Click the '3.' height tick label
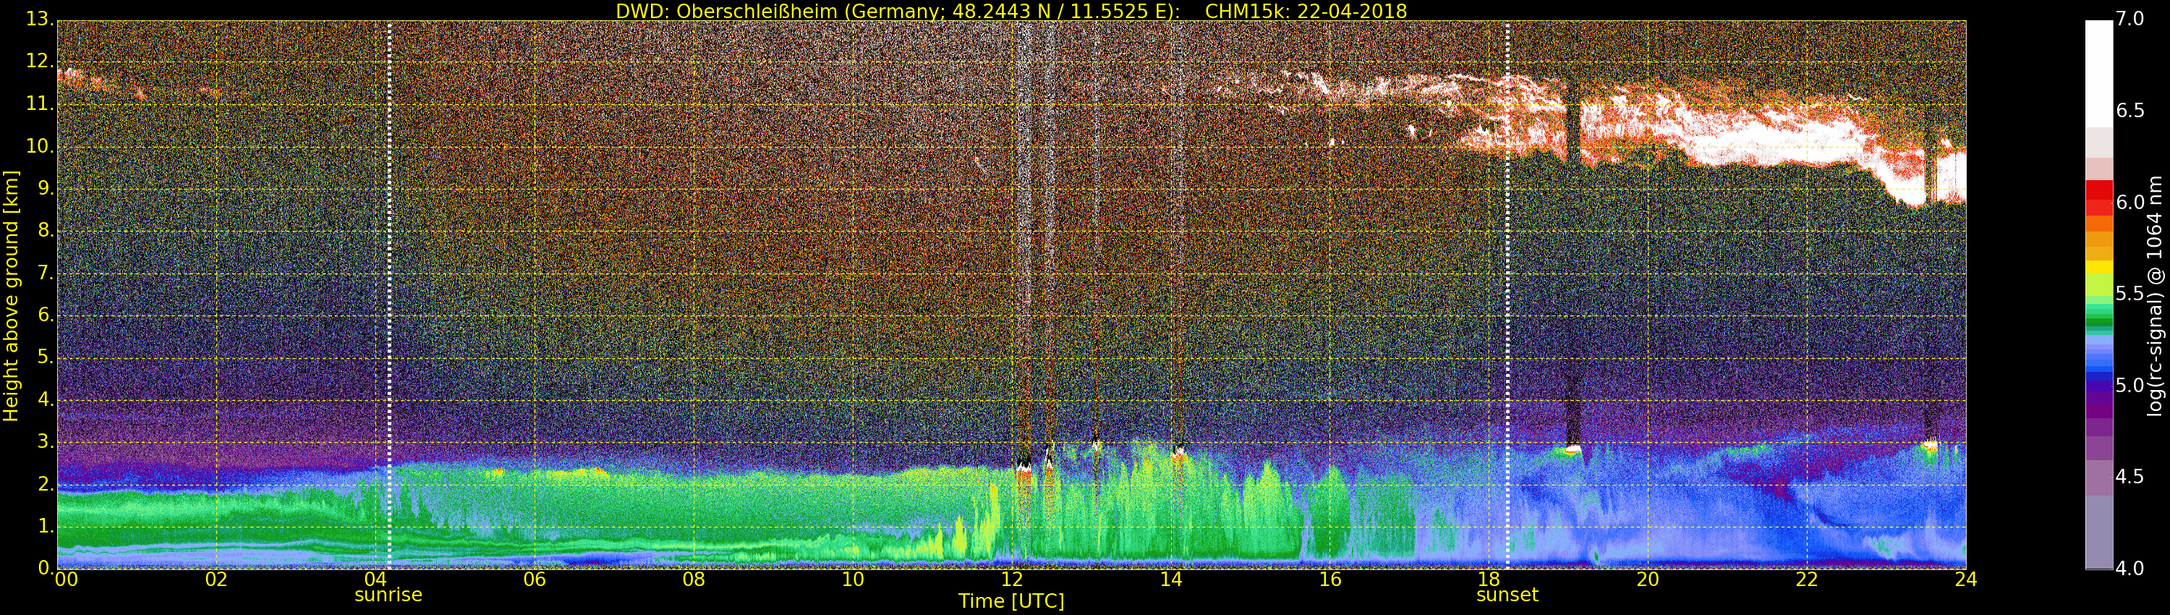 point(46,441)
